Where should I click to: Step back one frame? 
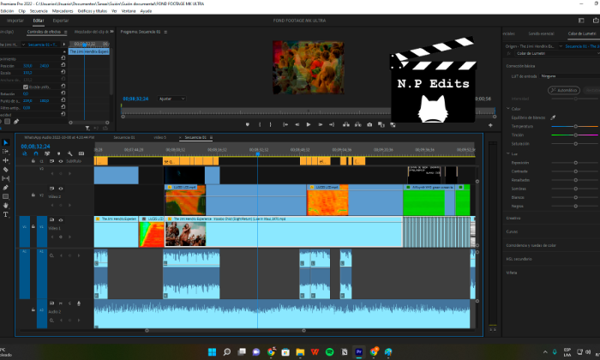pyautogui.click(x=297, y=125)
